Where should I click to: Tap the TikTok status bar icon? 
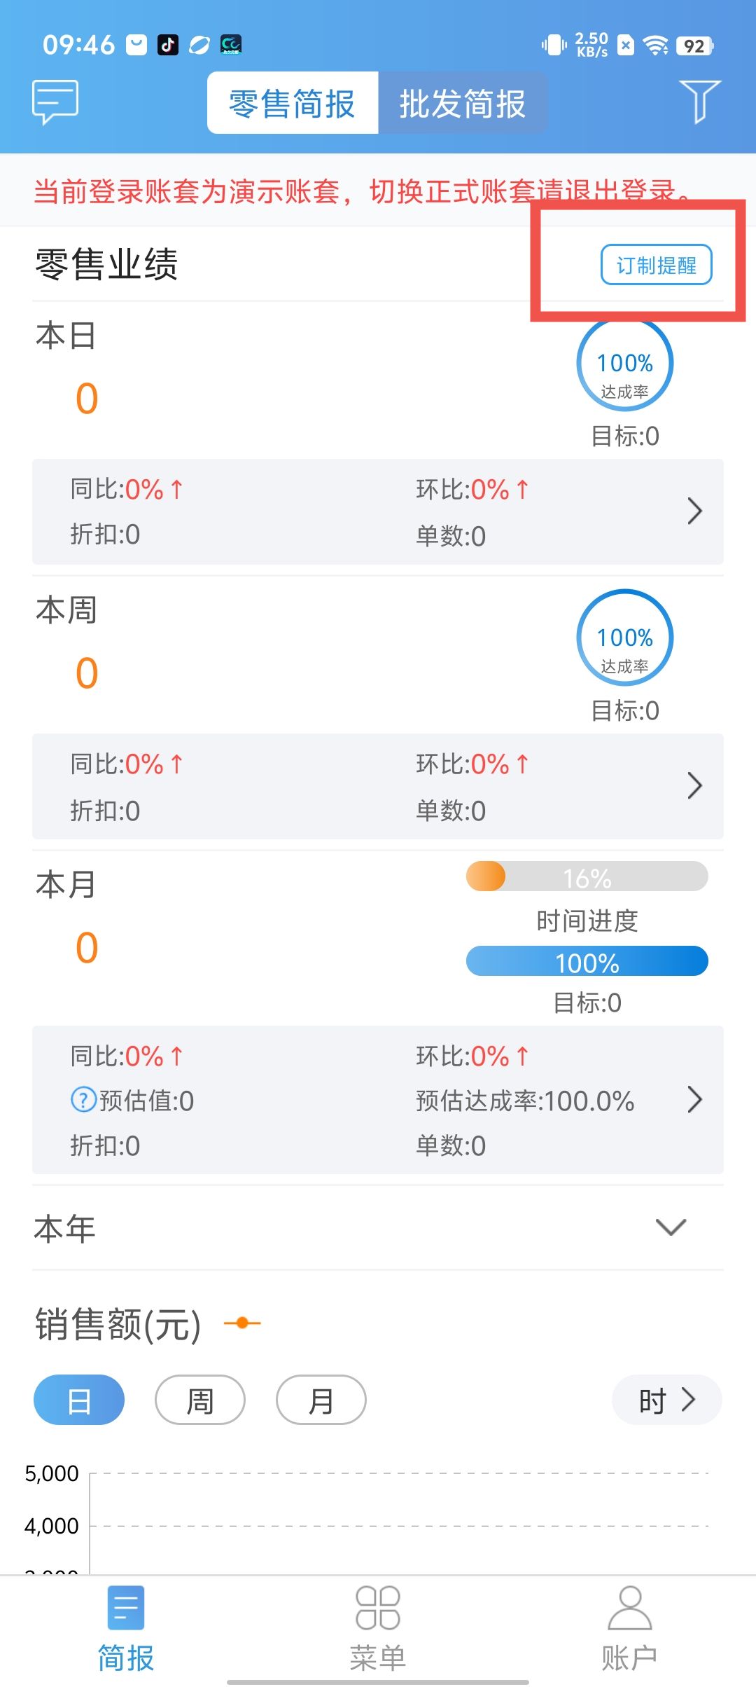tap(168, 45)
